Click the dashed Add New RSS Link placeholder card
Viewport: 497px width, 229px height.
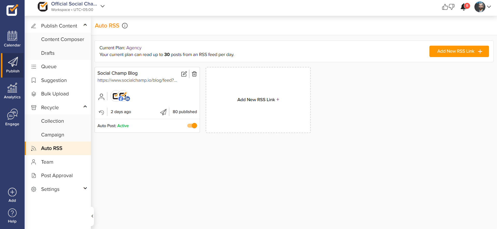pos(258,100)
